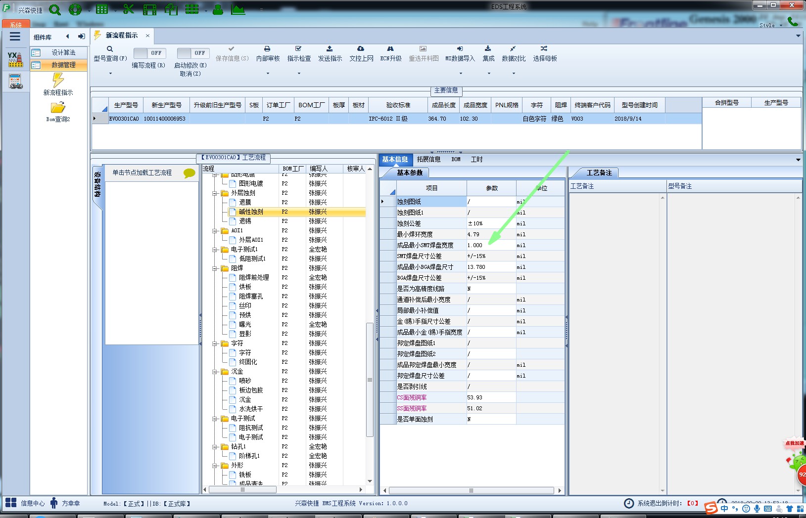Select the 基本信息 tab
Viewport: 806px width, 518px height.
click(x=395, y=159)
